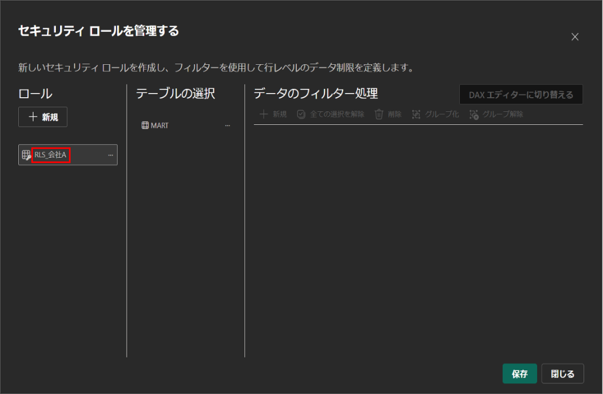Viewport: 603px width, 394px height.
Task: Close the dialog with the X icon
Action: tap(575, 37)
